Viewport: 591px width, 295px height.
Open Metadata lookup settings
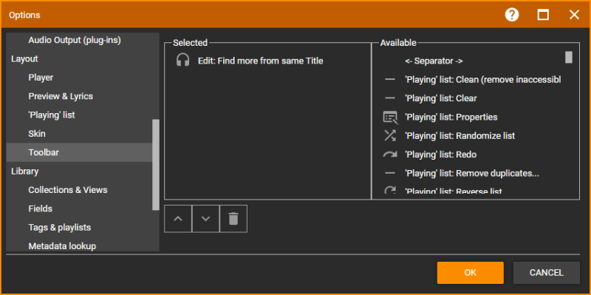[x=62, y=246]
